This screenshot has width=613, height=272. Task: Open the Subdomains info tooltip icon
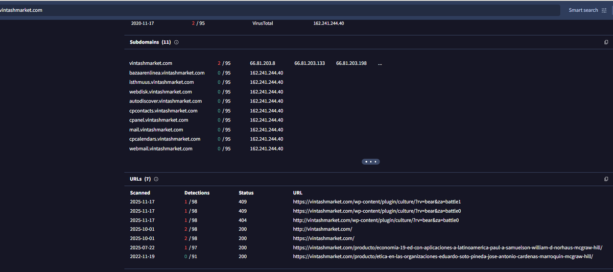tap(176, 42)
